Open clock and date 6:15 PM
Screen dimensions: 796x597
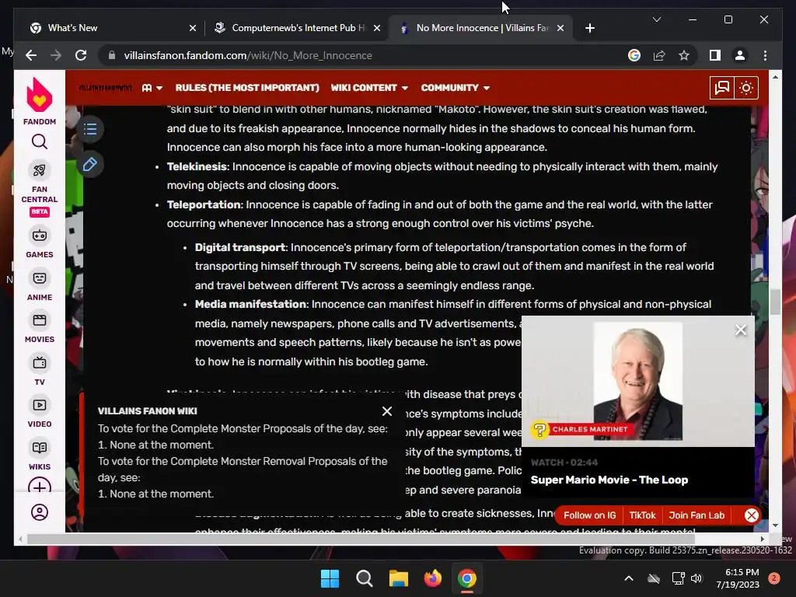click(x=738, y=578)
